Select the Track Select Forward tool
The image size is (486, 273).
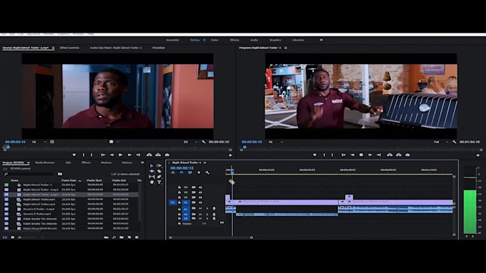tap(159, 165)
